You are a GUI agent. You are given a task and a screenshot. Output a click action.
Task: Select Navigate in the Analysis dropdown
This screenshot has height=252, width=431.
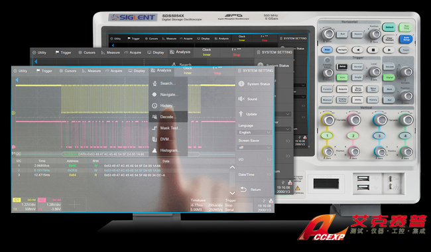[x=168, y=95]
